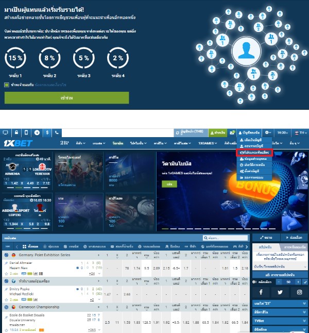Toggle the one-click bet switch

pyautogui.click(x=255, y=282)
